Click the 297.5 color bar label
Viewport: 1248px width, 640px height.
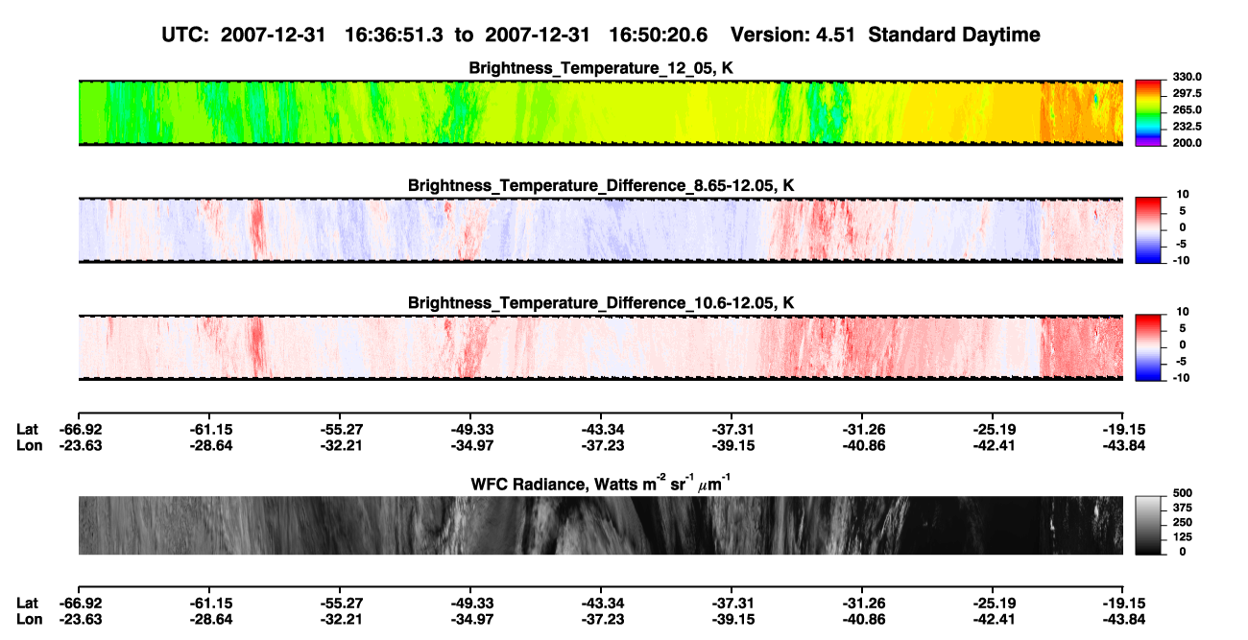[1187, 93]
